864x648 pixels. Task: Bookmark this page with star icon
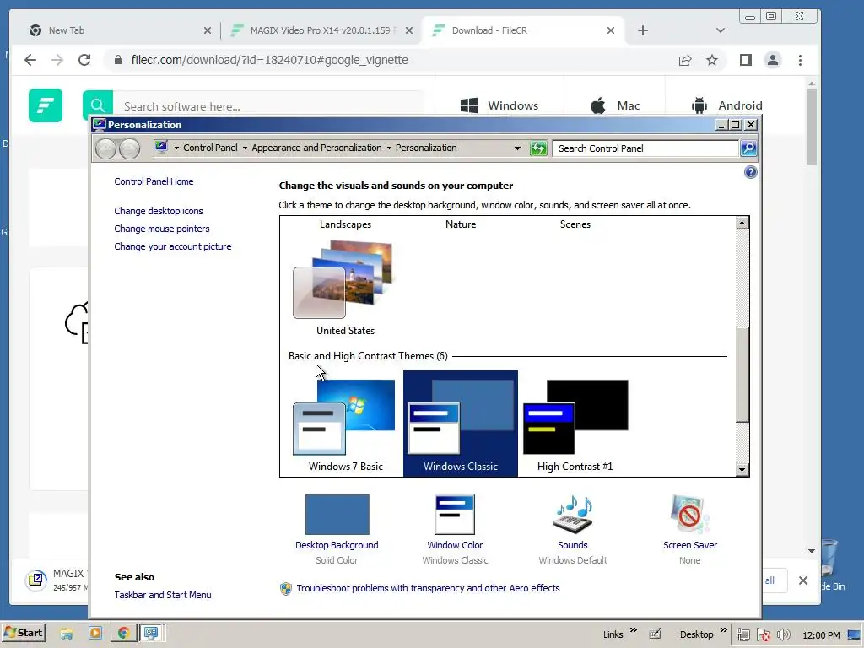(x=712, y=60)
